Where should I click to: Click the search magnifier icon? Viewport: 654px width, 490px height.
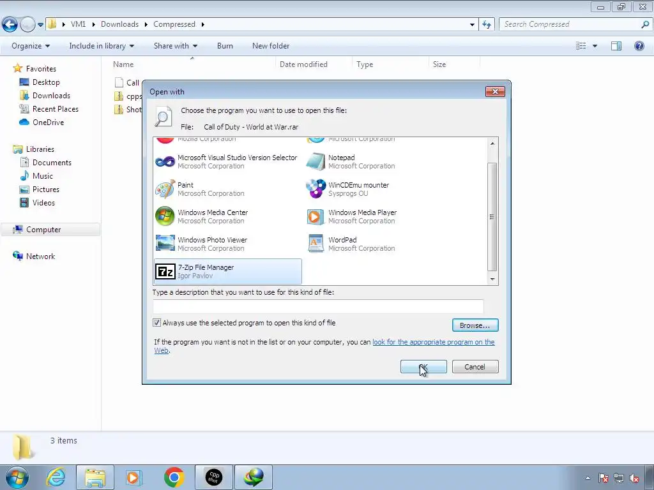[645, 25]
